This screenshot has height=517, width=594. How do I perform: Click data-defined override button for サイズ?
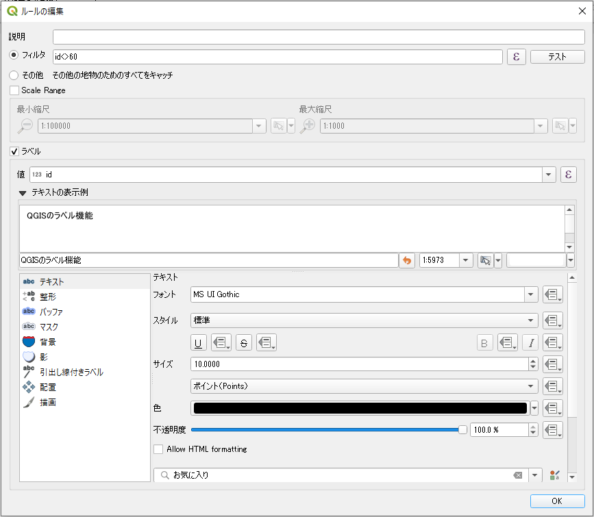click(552, 364)
